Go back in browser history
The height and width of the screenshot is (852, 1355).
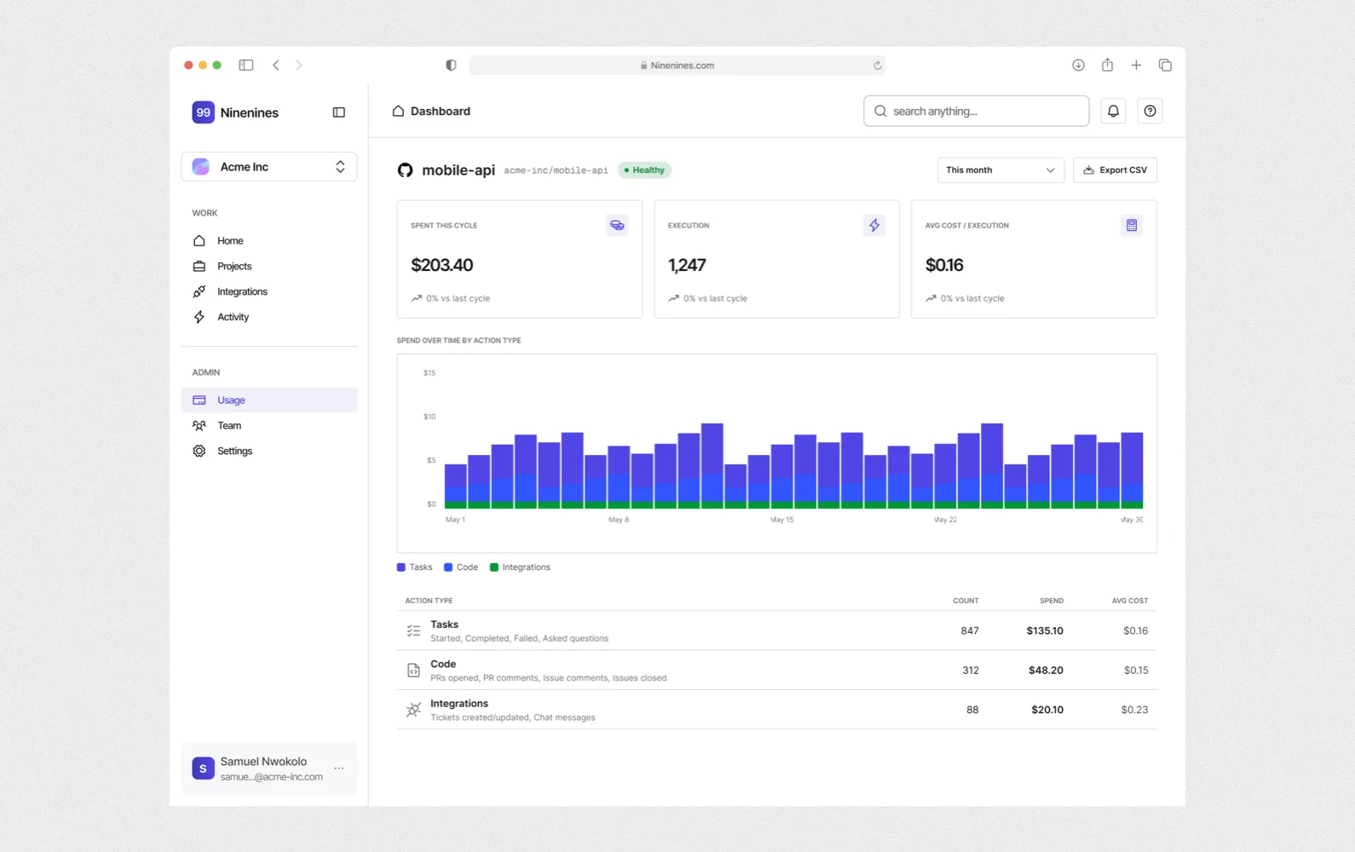(276, 65)
